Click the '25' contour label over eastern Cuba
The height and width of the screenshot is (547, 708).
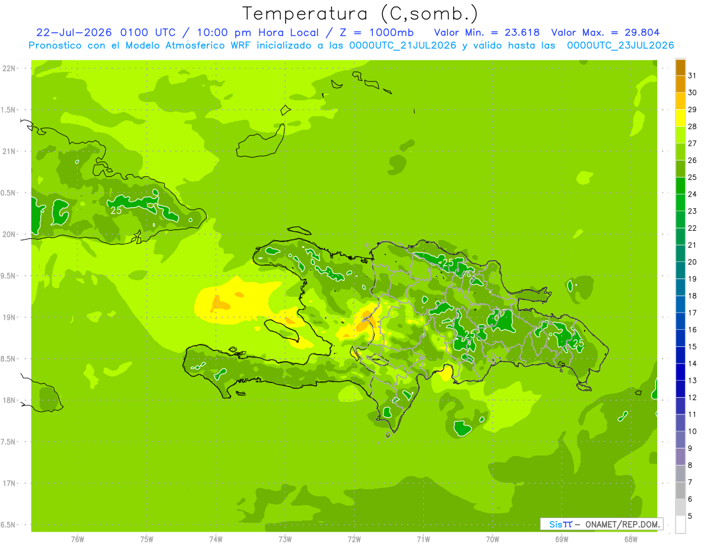[x=116, y=209]
